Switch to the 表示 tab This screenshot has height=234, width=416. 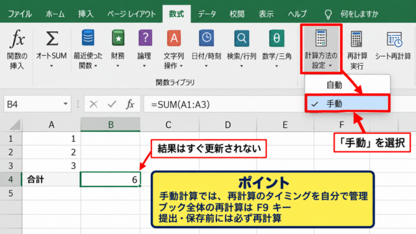click(x=266, y=14)
